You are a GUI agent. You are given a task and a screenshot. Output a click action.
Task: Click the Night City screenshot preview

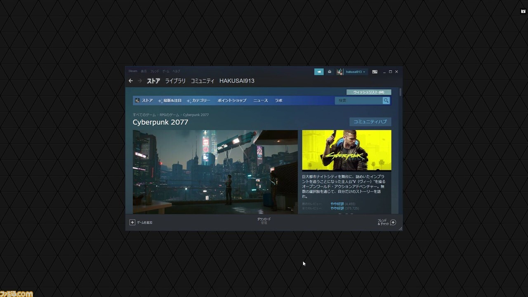[215, 172]
